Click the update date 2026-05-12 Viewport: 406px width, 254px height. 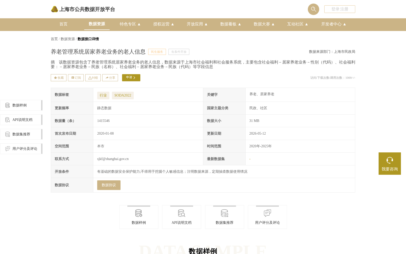pyautogui.click(x=258, y=134)
